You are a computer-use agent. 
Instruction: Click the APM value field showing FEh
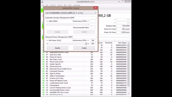pos(93,44)
